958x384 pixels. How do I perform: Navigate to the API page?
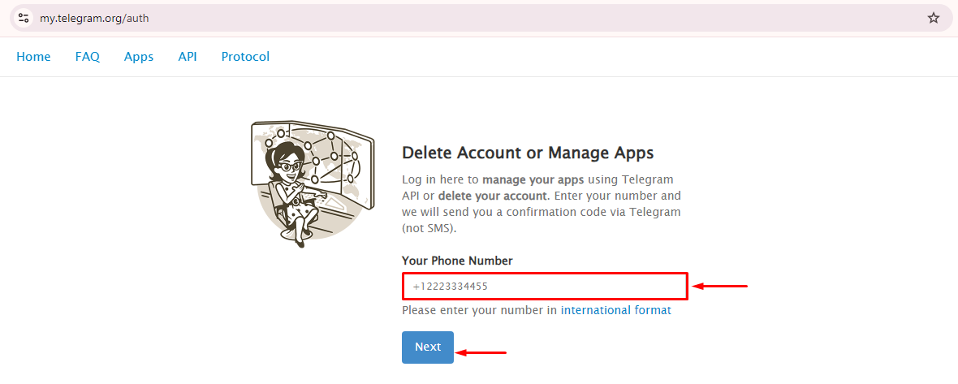point(188,57)
